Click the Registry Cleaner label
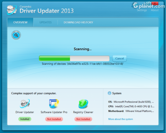 tap(83, 112)
